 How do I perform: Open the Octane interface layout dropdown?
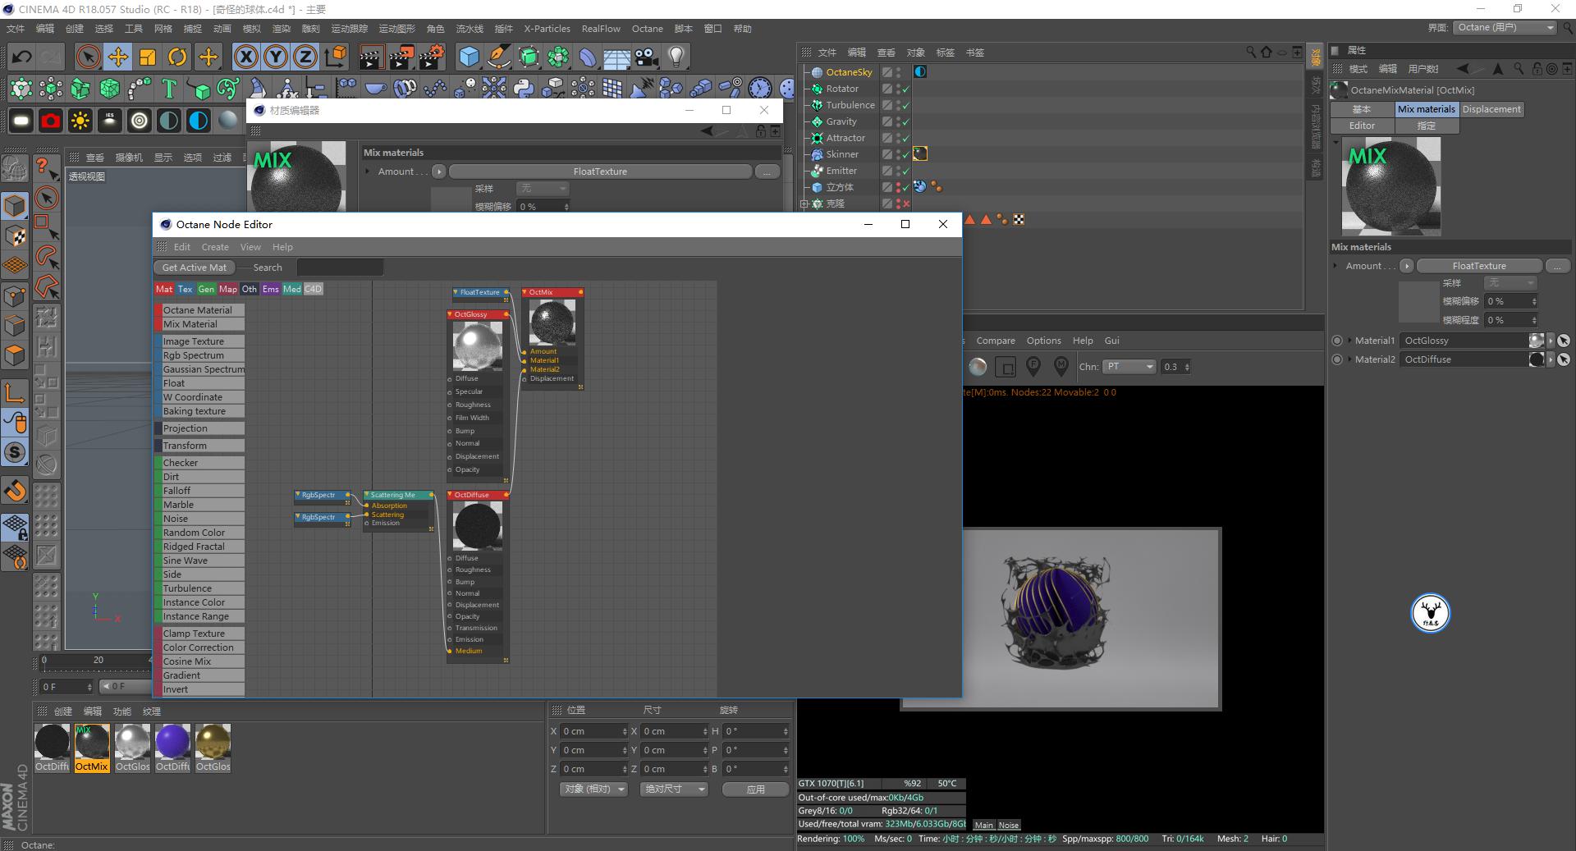(1505, 27)
